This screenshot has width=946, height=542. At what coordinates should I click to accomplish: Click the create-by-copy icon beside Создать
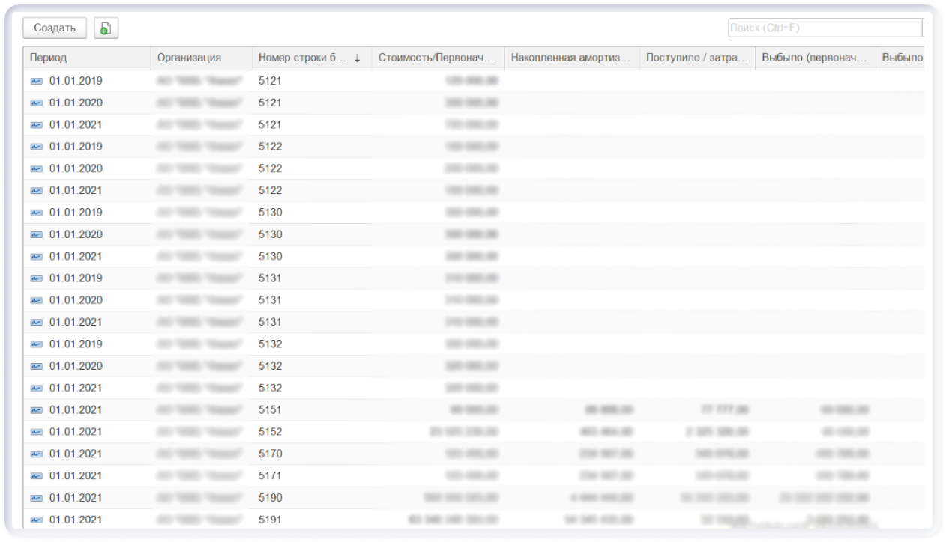[x=106, y=28]
